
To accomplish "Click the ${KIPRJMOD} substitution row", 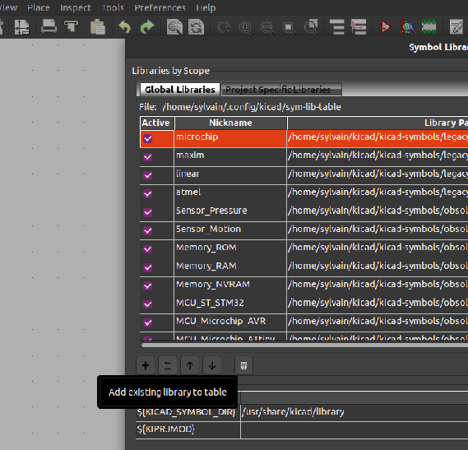I will tap(302, 429).
